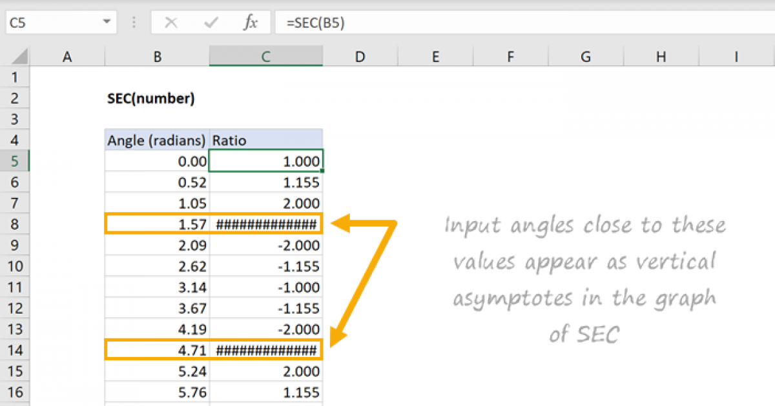This screenshot has width=775, height=406.
Task: Select cell B13 showing 4.19
Action: [x=156, y=329]
